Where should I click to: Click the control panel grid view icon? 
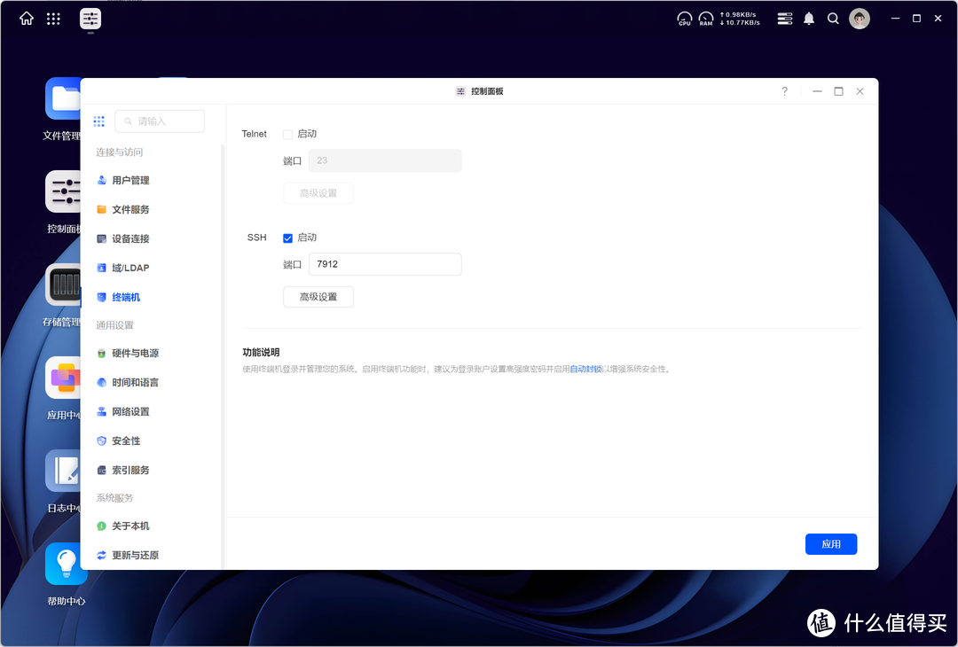click(98, 121)
